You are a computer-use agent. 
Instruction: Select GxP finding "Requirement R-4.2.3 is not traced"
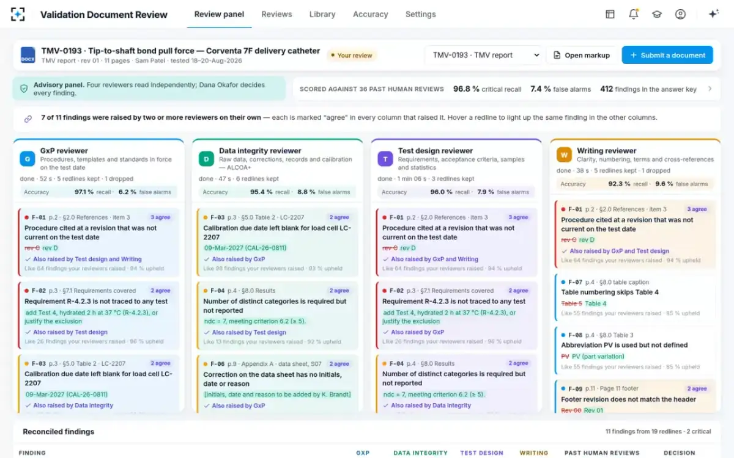pos(99,314)
